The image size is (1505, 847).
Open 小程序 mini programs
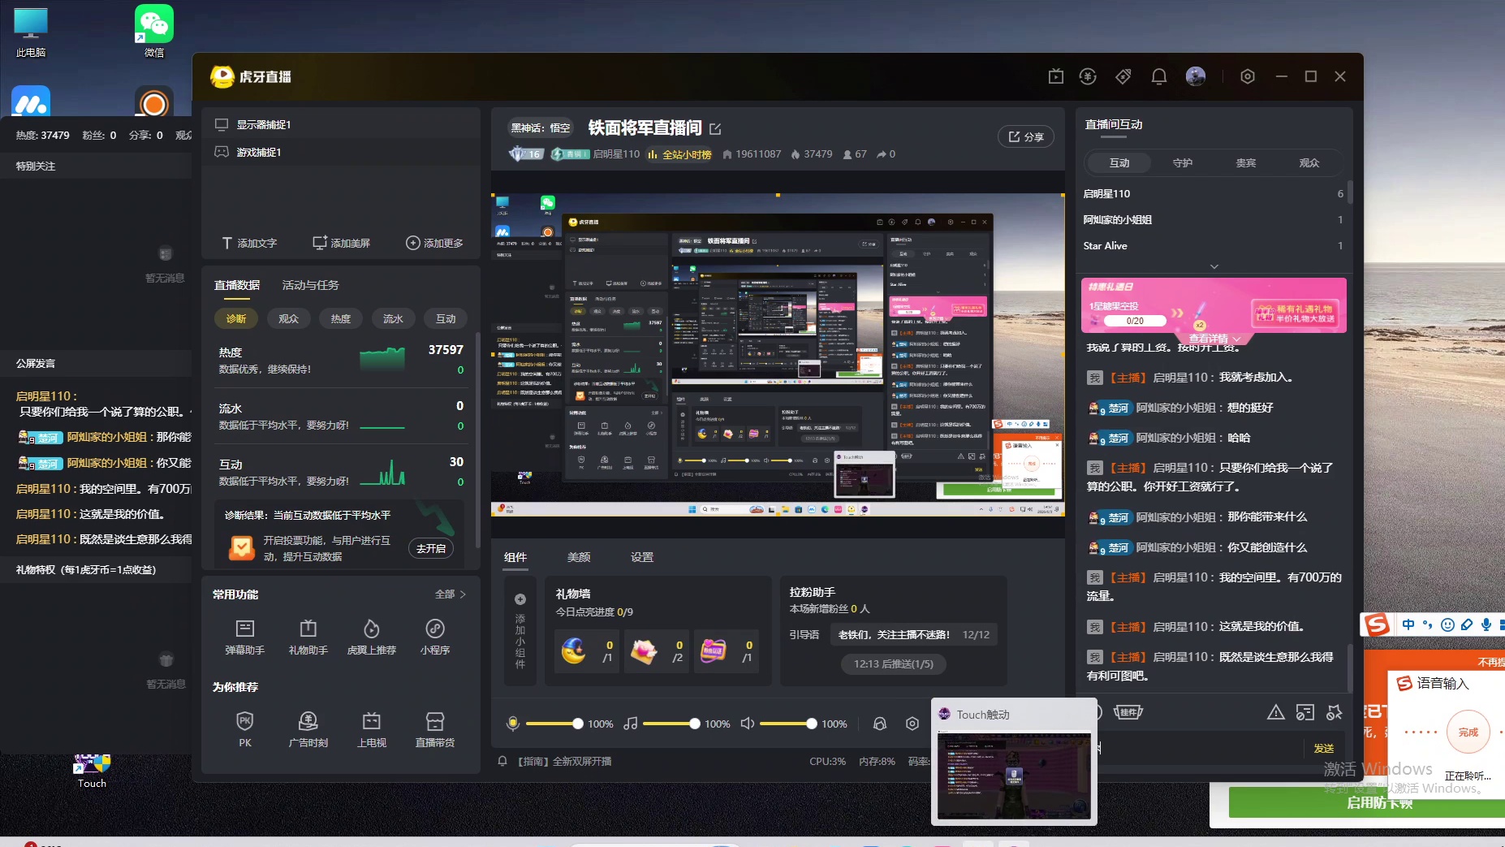[435, 637]
